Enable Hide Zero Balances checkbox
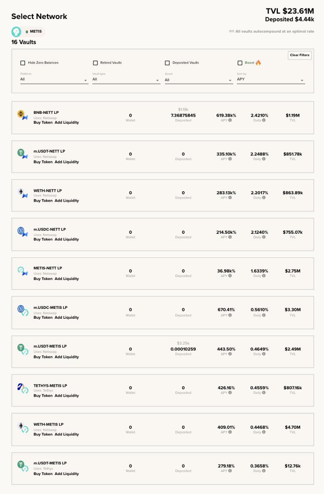Viewport: 324px width, 494px height. click(x=23, y=63)
